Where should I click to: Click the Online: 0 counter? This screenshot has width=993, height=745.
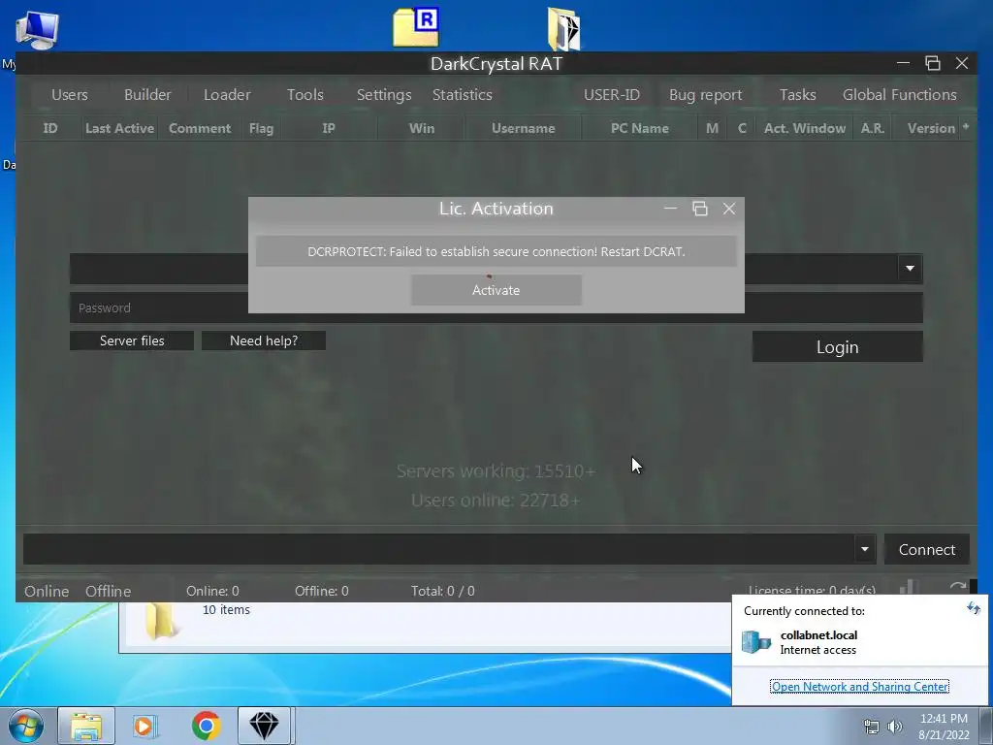pos(212,591)
